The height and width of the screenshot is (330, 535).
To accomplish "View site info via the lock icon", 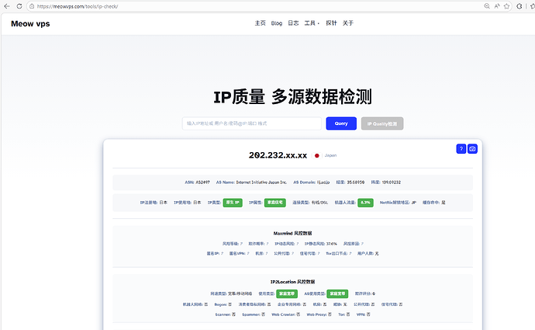I will 32,6.
